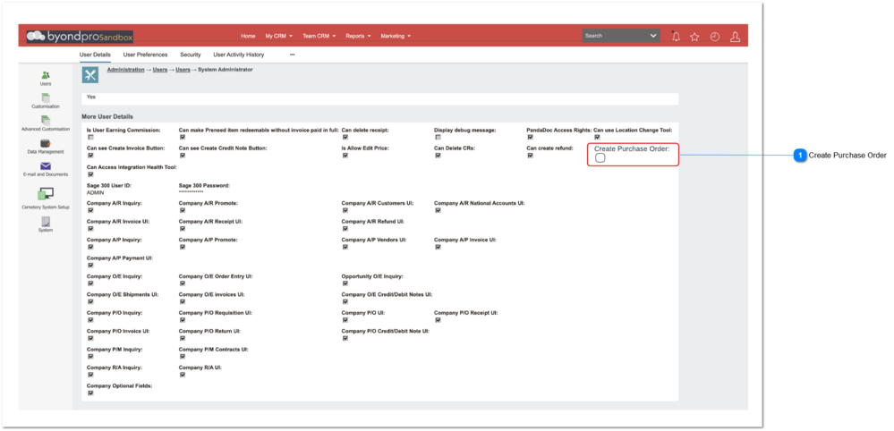Screen dimensions: 894x431
Task: Click the More User Details heading
Action: click(107, 117)
